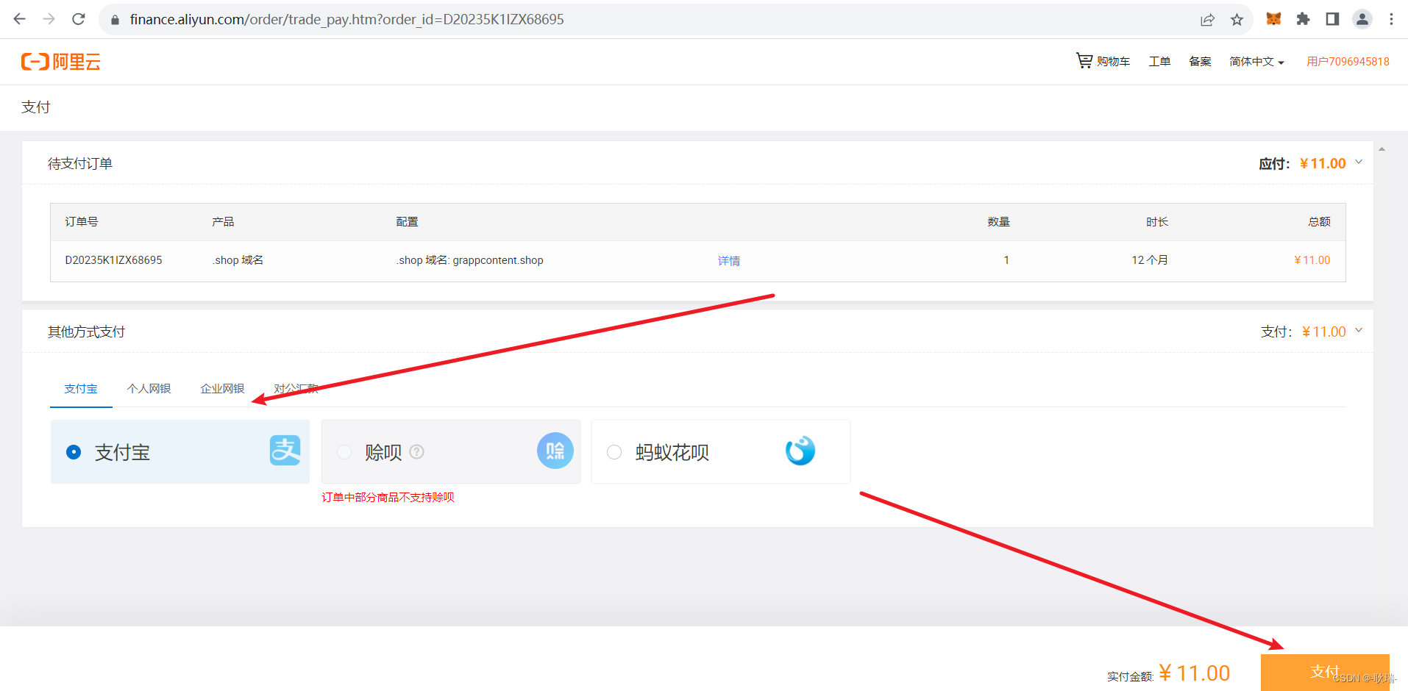Toggle the browser side panel icon
The image size is (1408, 691).
point(1332,19)
